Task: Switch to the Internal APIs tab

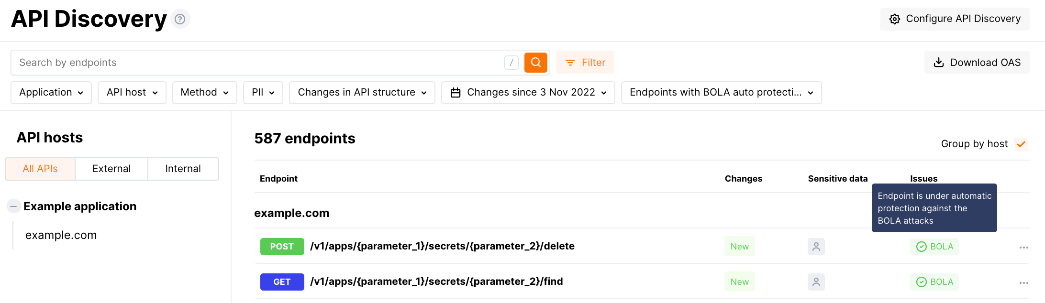Action: [x=183, y=169]
